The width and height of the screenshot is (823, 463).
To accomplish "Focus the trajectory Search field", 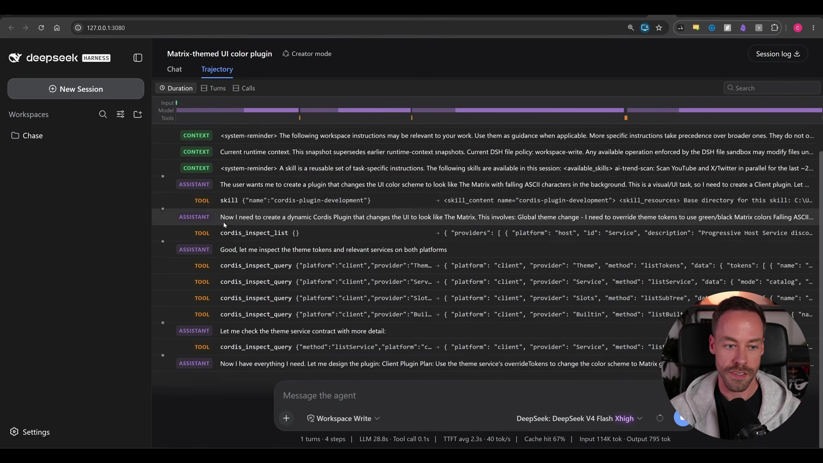I will pos(772,88).
